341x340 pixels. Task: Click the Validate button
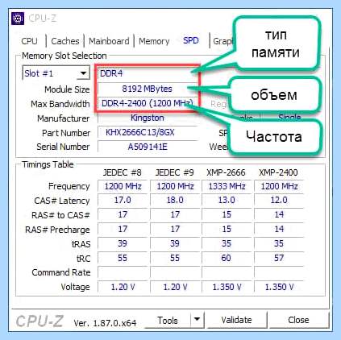click(236, 320)
